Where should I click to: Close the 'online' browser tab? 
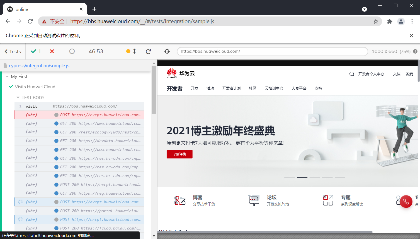pos(81,9)
